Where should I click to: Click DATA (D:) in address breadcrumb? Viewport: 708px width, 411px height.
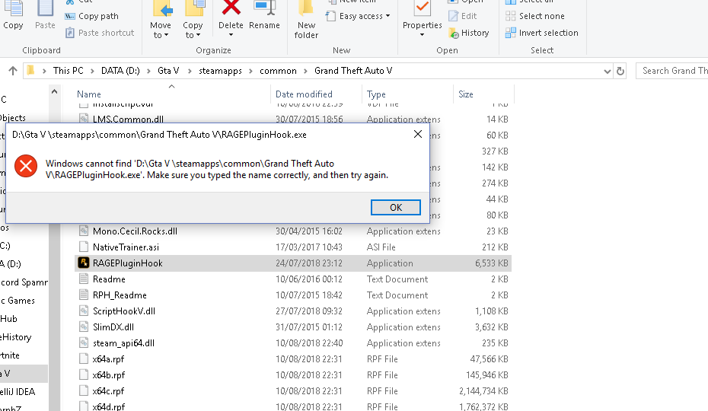(120, 71)
